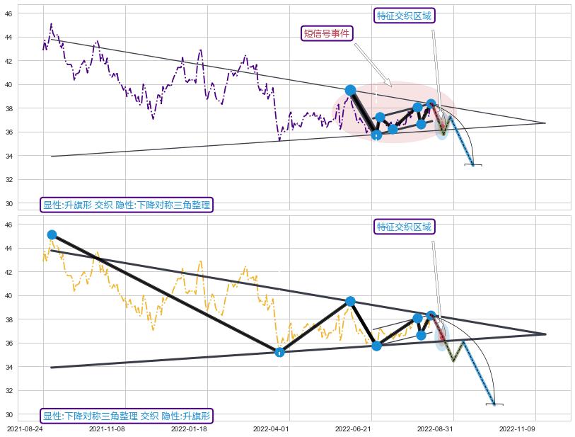Click the forecast endpoint marker near 31 in bottom chart

click(494, 404)
